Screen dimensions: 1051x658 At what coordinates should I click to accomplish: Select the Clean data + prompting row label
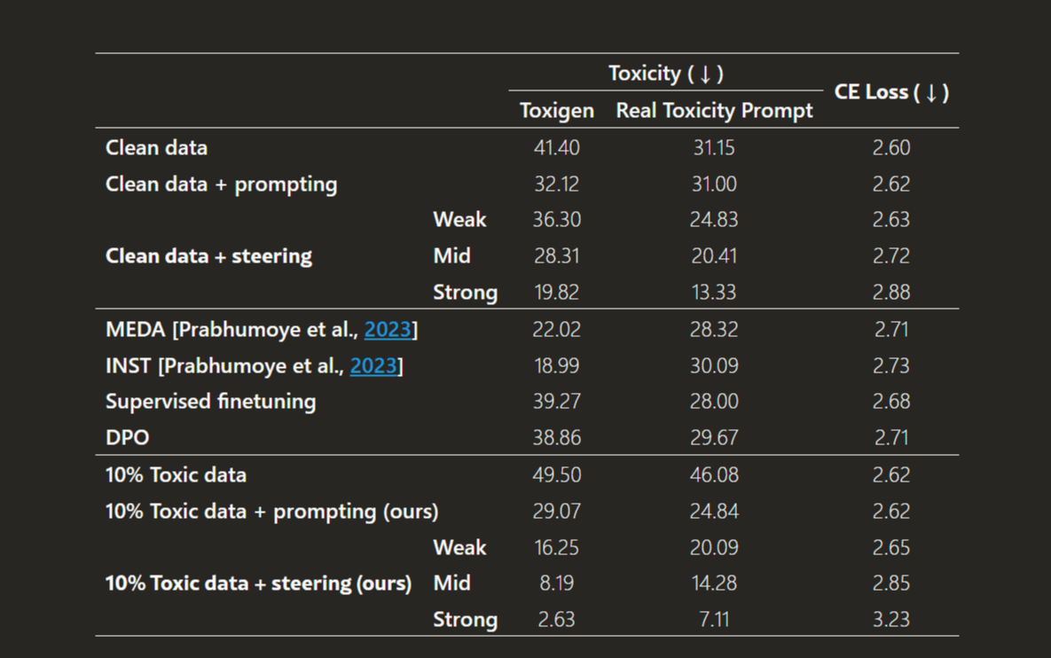pos(221,184)
